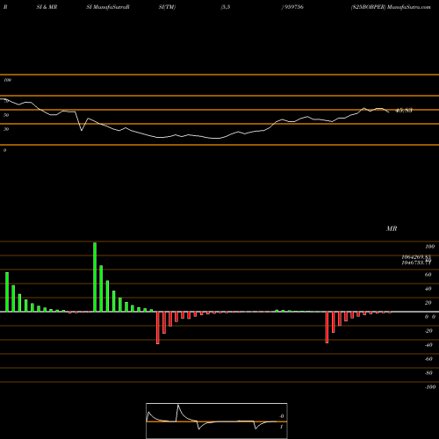Image resolution: width=439 pixels, height=439 pixels.
Task: Click the MR axis label '-100'
Action: pos(430,387)
